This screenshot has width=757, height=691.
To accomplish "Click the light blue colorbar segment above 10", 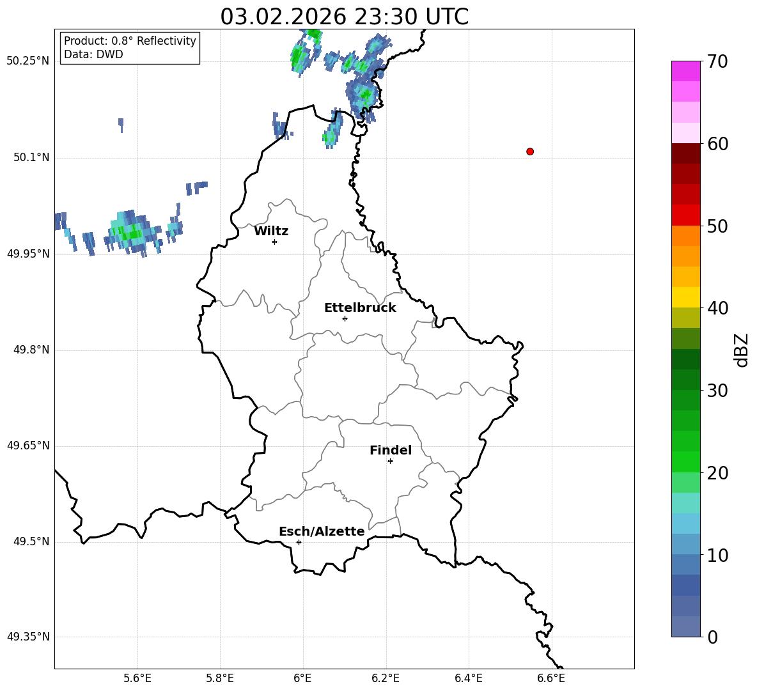I will click(685, 545).
